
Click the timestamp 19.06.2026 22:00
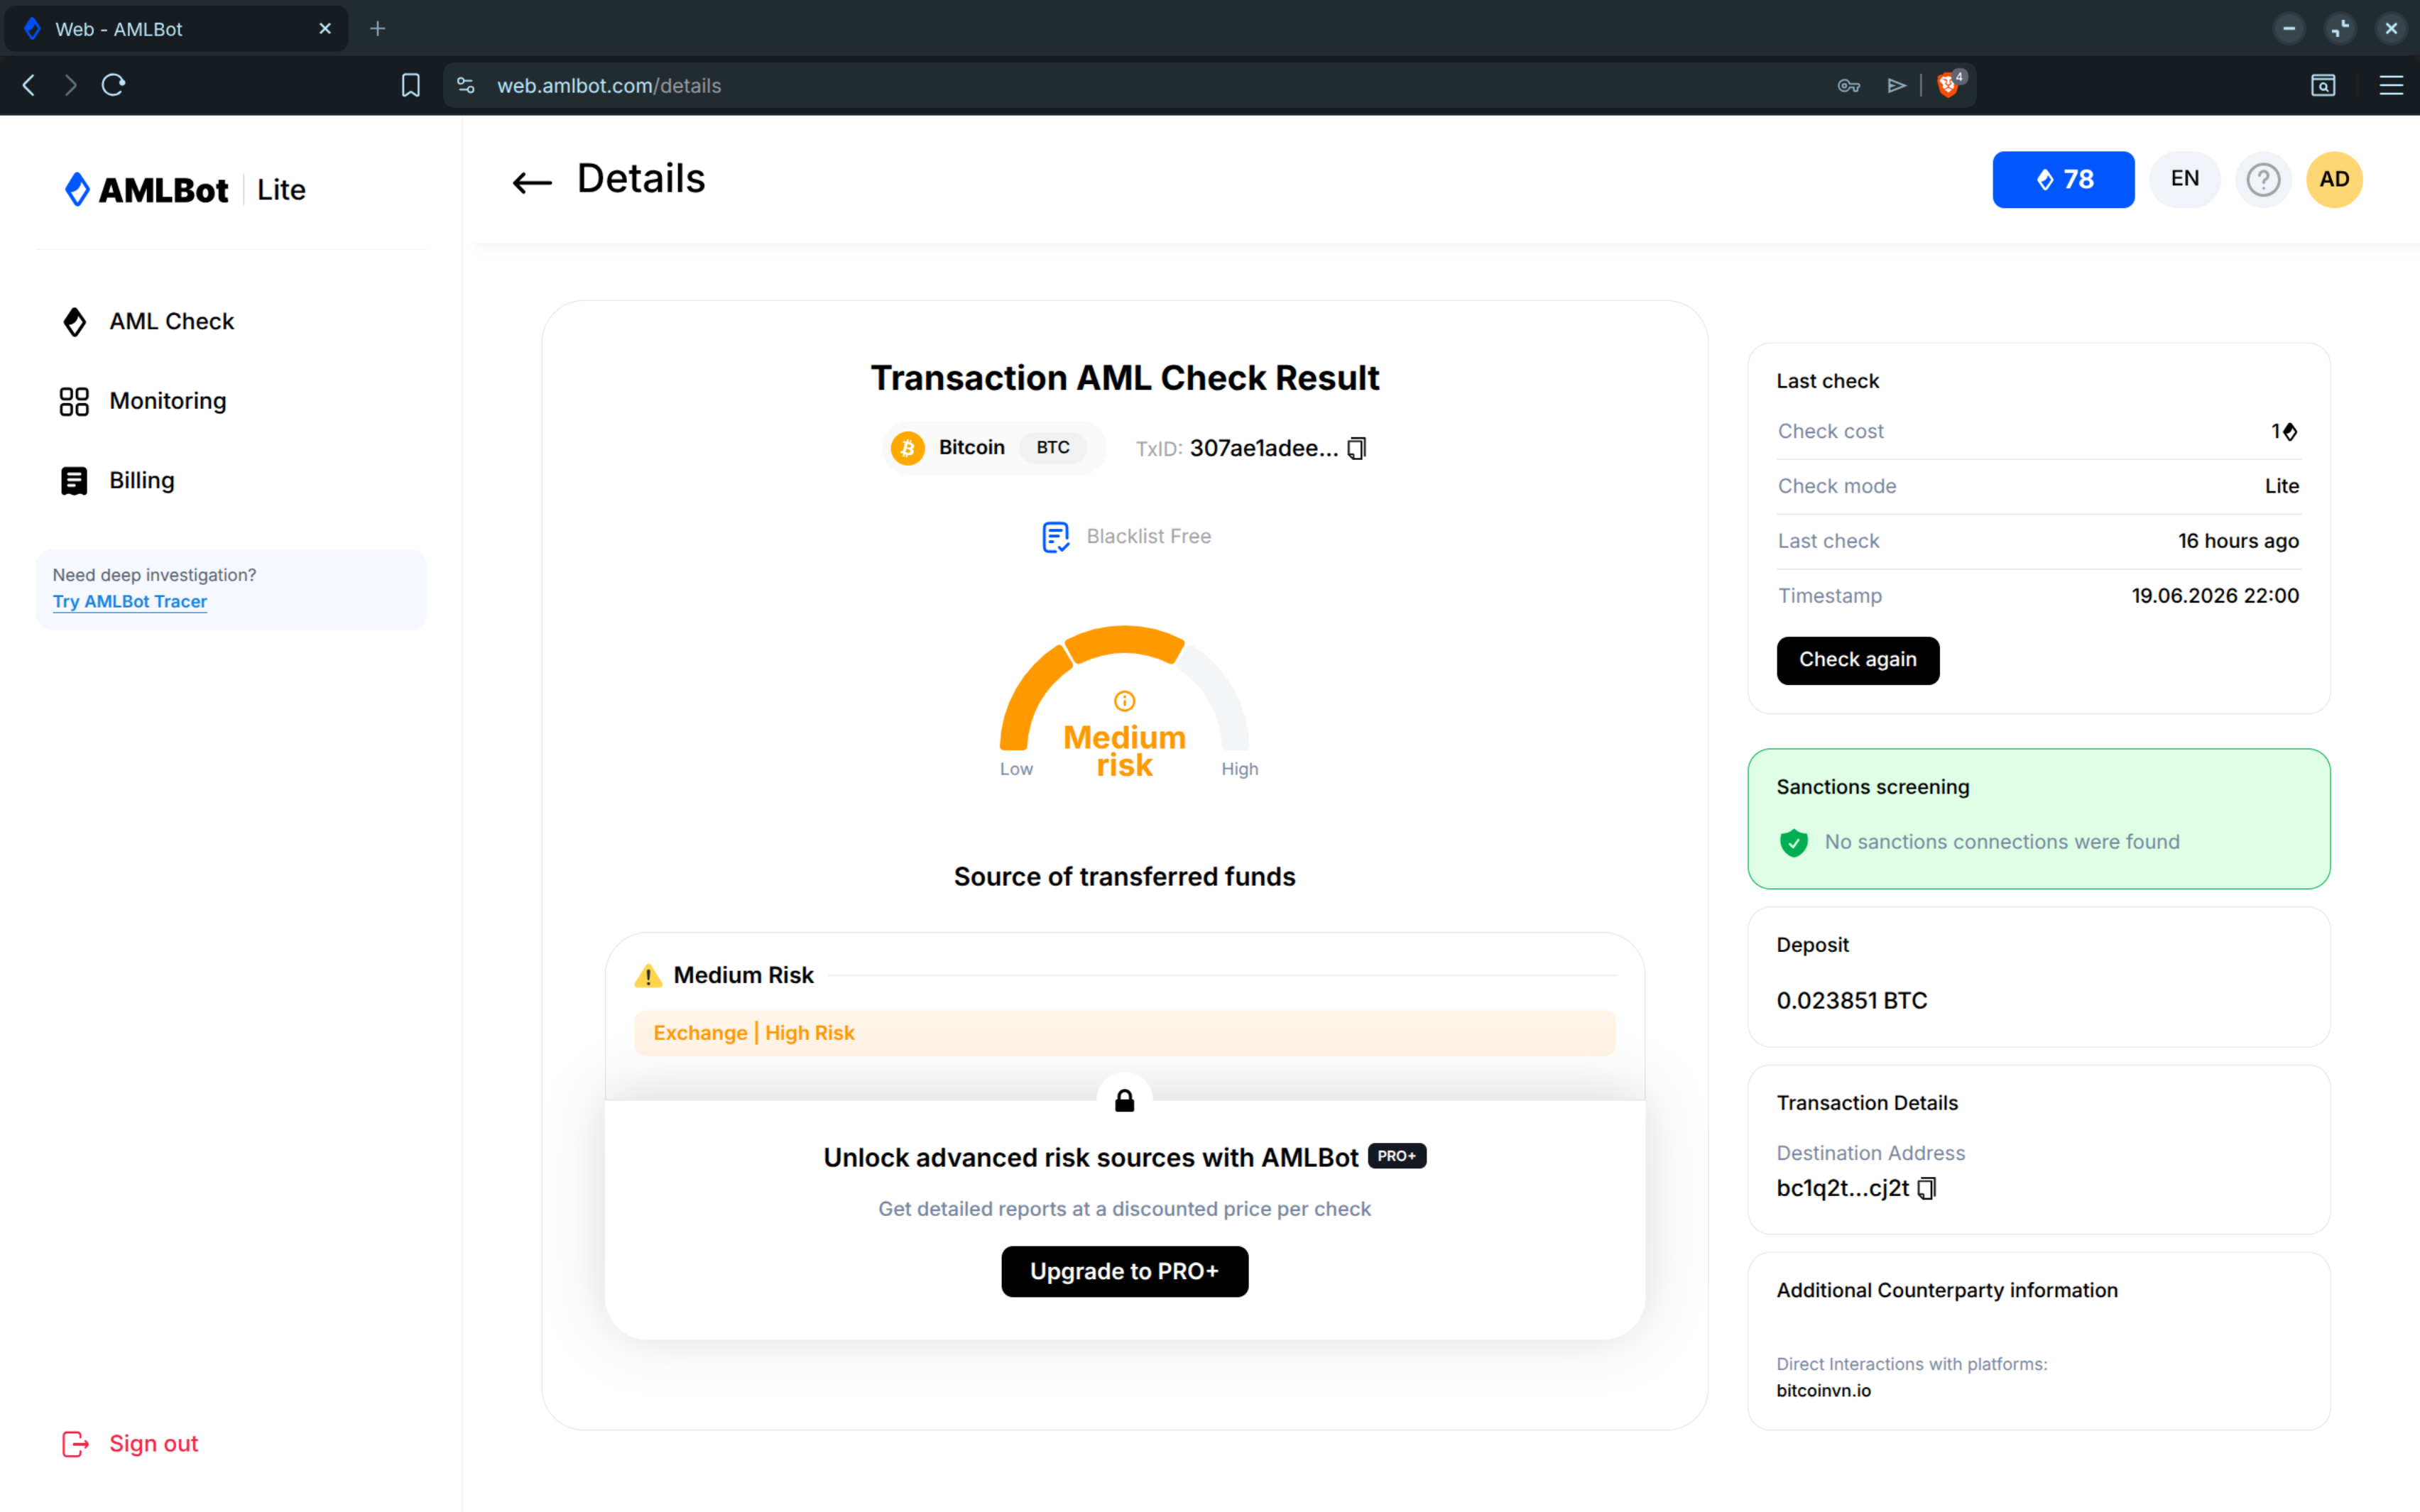click(2215, 596)
